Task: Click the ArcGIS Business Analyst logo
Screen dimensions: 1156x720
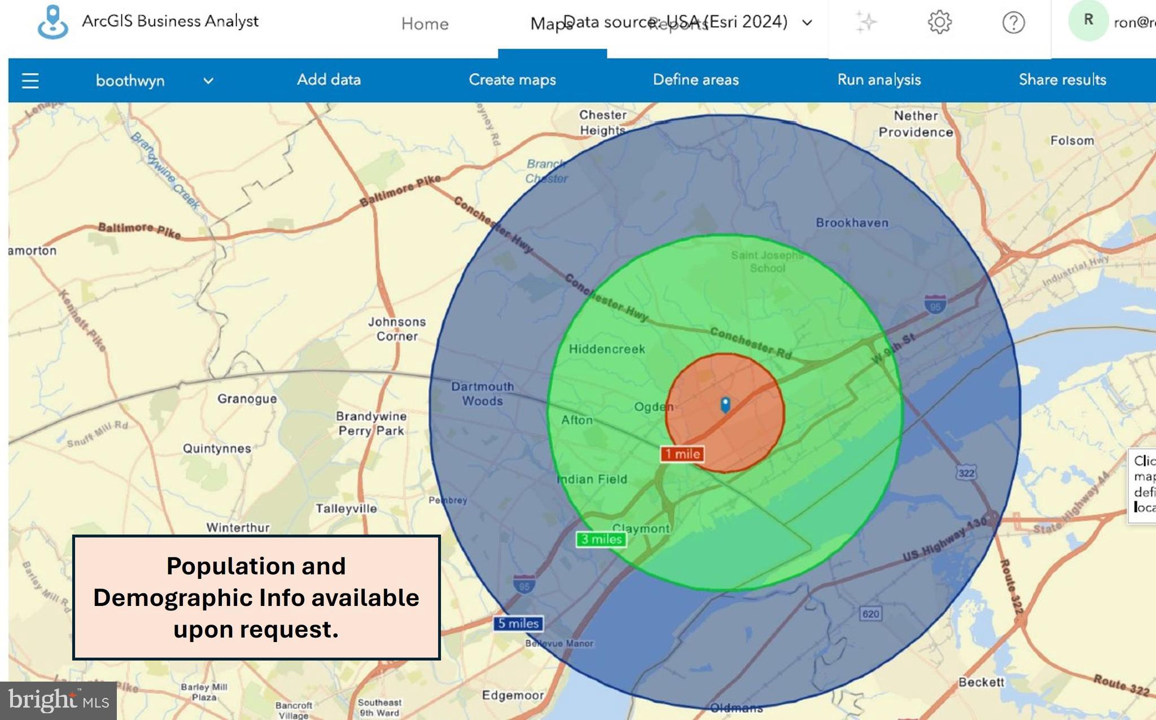Action: [x=52, y=22]
